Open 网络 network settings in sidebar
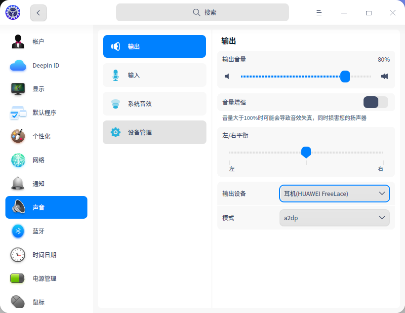The image size is (405, 313). pos(46,160)
